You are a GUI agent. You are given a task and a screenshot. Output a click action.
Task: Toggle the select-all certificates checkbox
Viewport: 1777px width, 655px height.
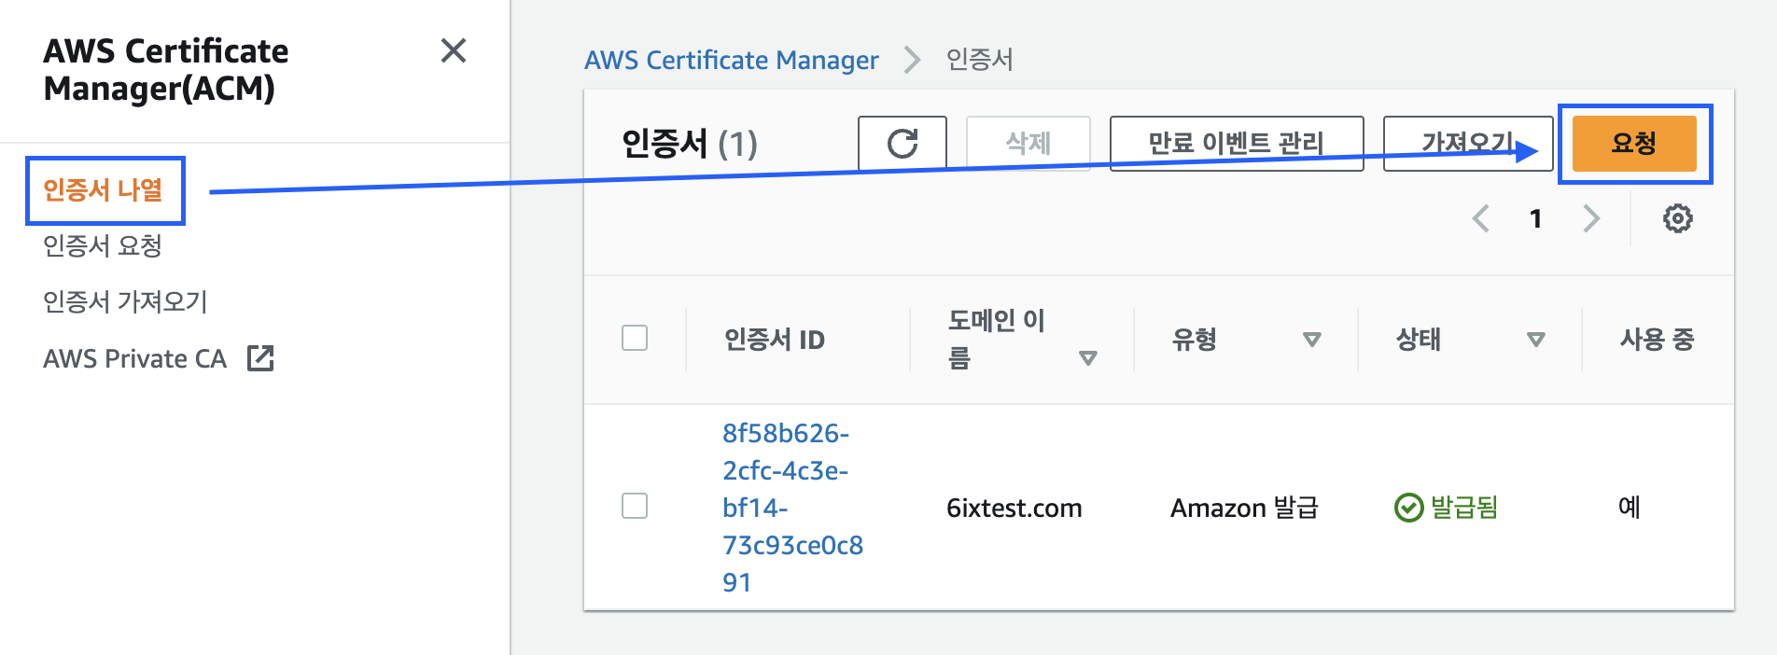(x=635, y=338)
